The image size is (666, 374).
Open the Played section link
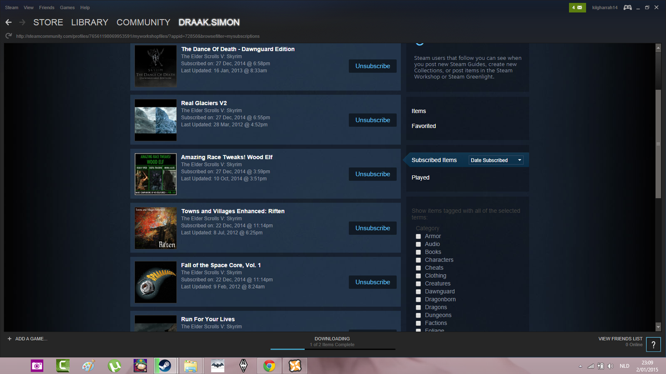[x=421, y=178]
